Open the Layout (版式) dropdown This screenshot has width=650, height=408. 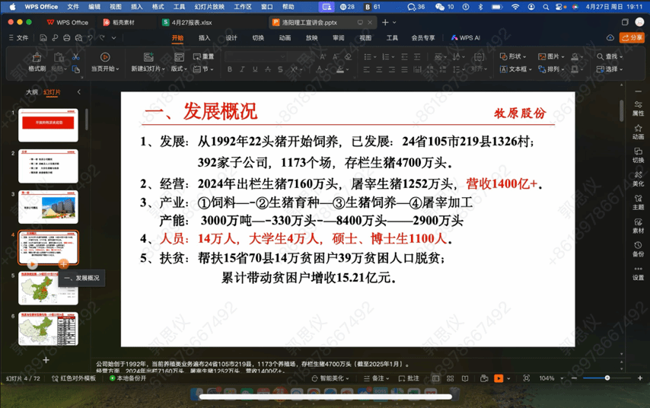179,69
